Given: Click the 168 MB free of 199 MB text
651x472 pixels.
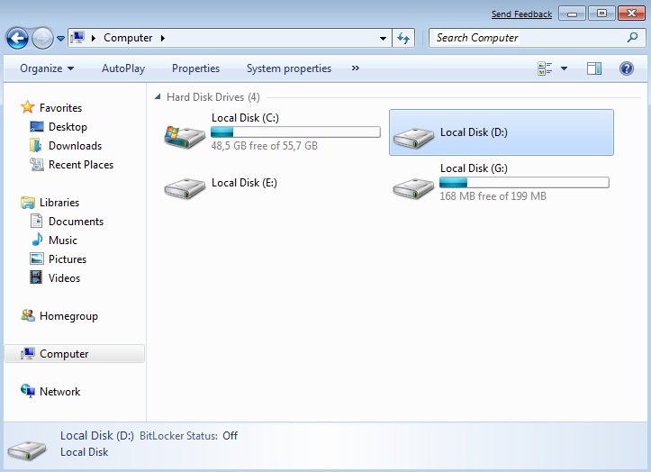Looking at the screenshot, I should click(x=493, y=196).
